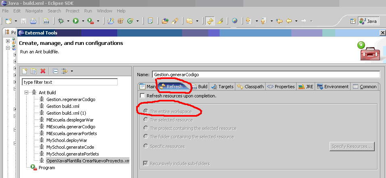Go to Next Annotation down-arrow icon
The image size is (386, 178).
(x=249, y=21)
